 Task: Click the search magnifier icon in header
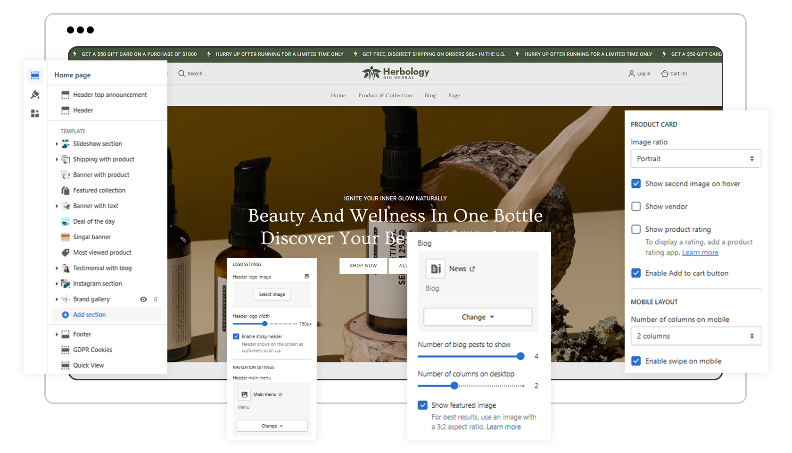[x=181, y=74]
